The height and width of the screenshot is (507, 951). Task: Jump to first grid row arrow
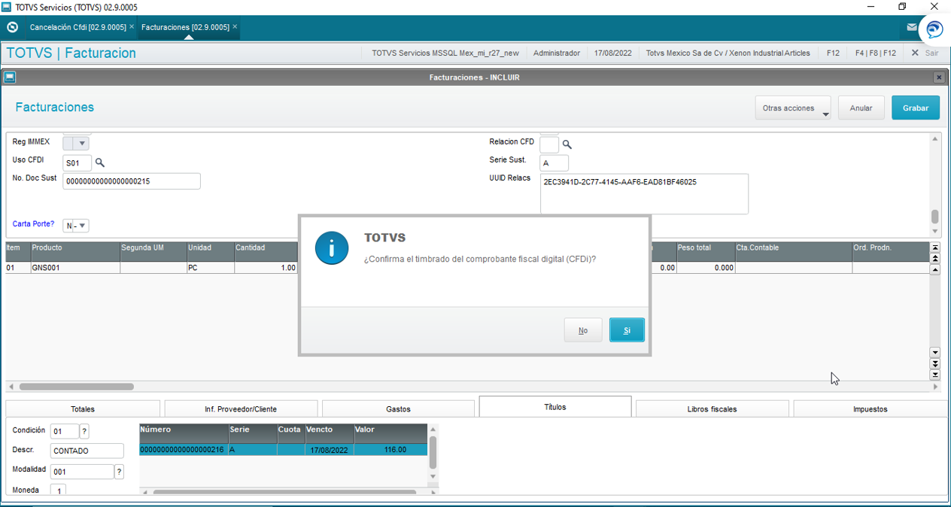(x=935, y=247)
